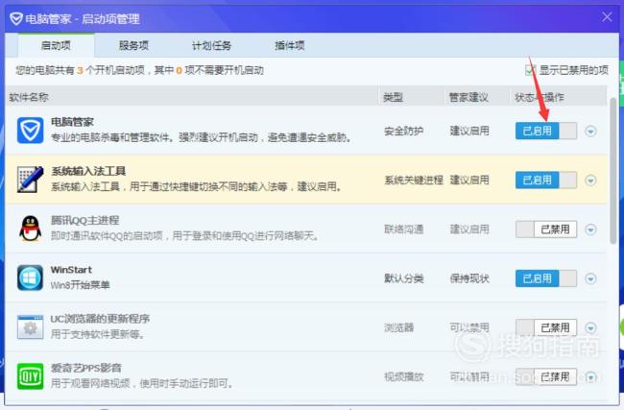
Task: Sort by the 管家建议 column header
Action: tap(477, 97)
